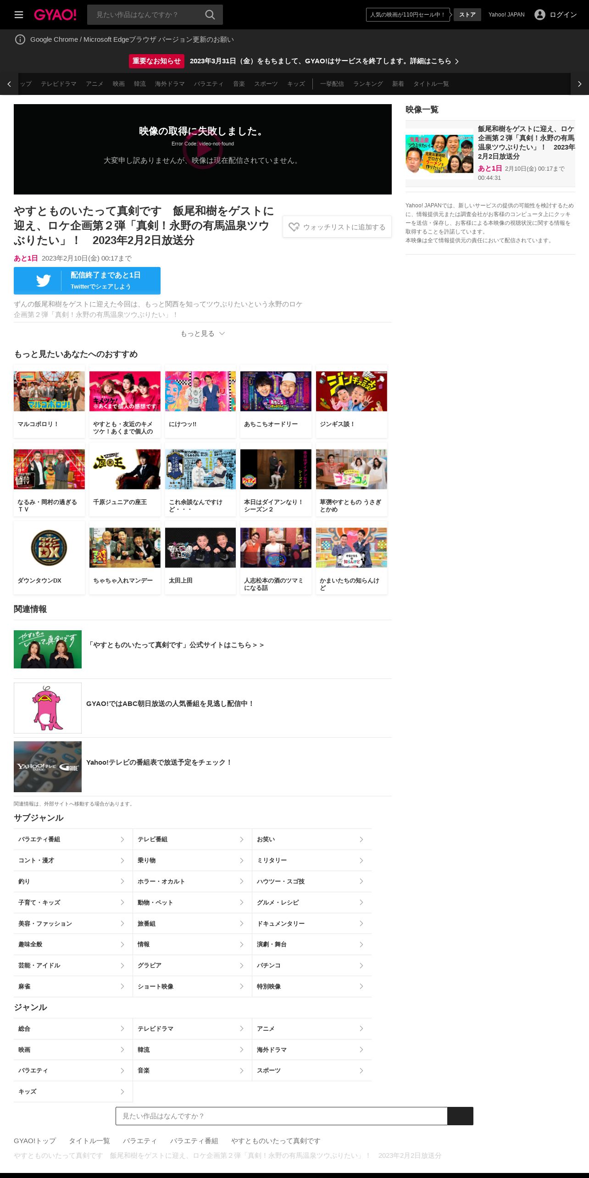The image size is (589, 1178).
Task: Open 太田上田 recommendation card
Action: (200, 558)
